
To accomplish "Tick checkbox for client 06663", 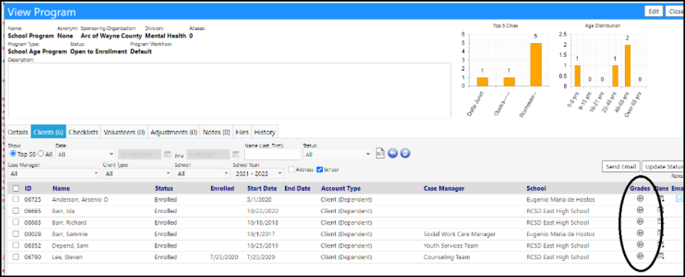I will (16, 222).
